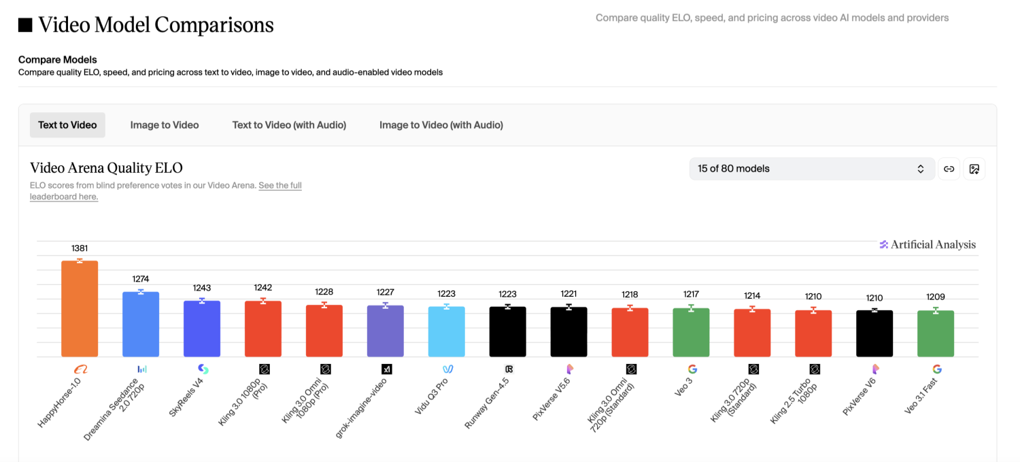This screenshot has width=1020, height=462.
Task: Click the copy link icon button
Action: 949,169
